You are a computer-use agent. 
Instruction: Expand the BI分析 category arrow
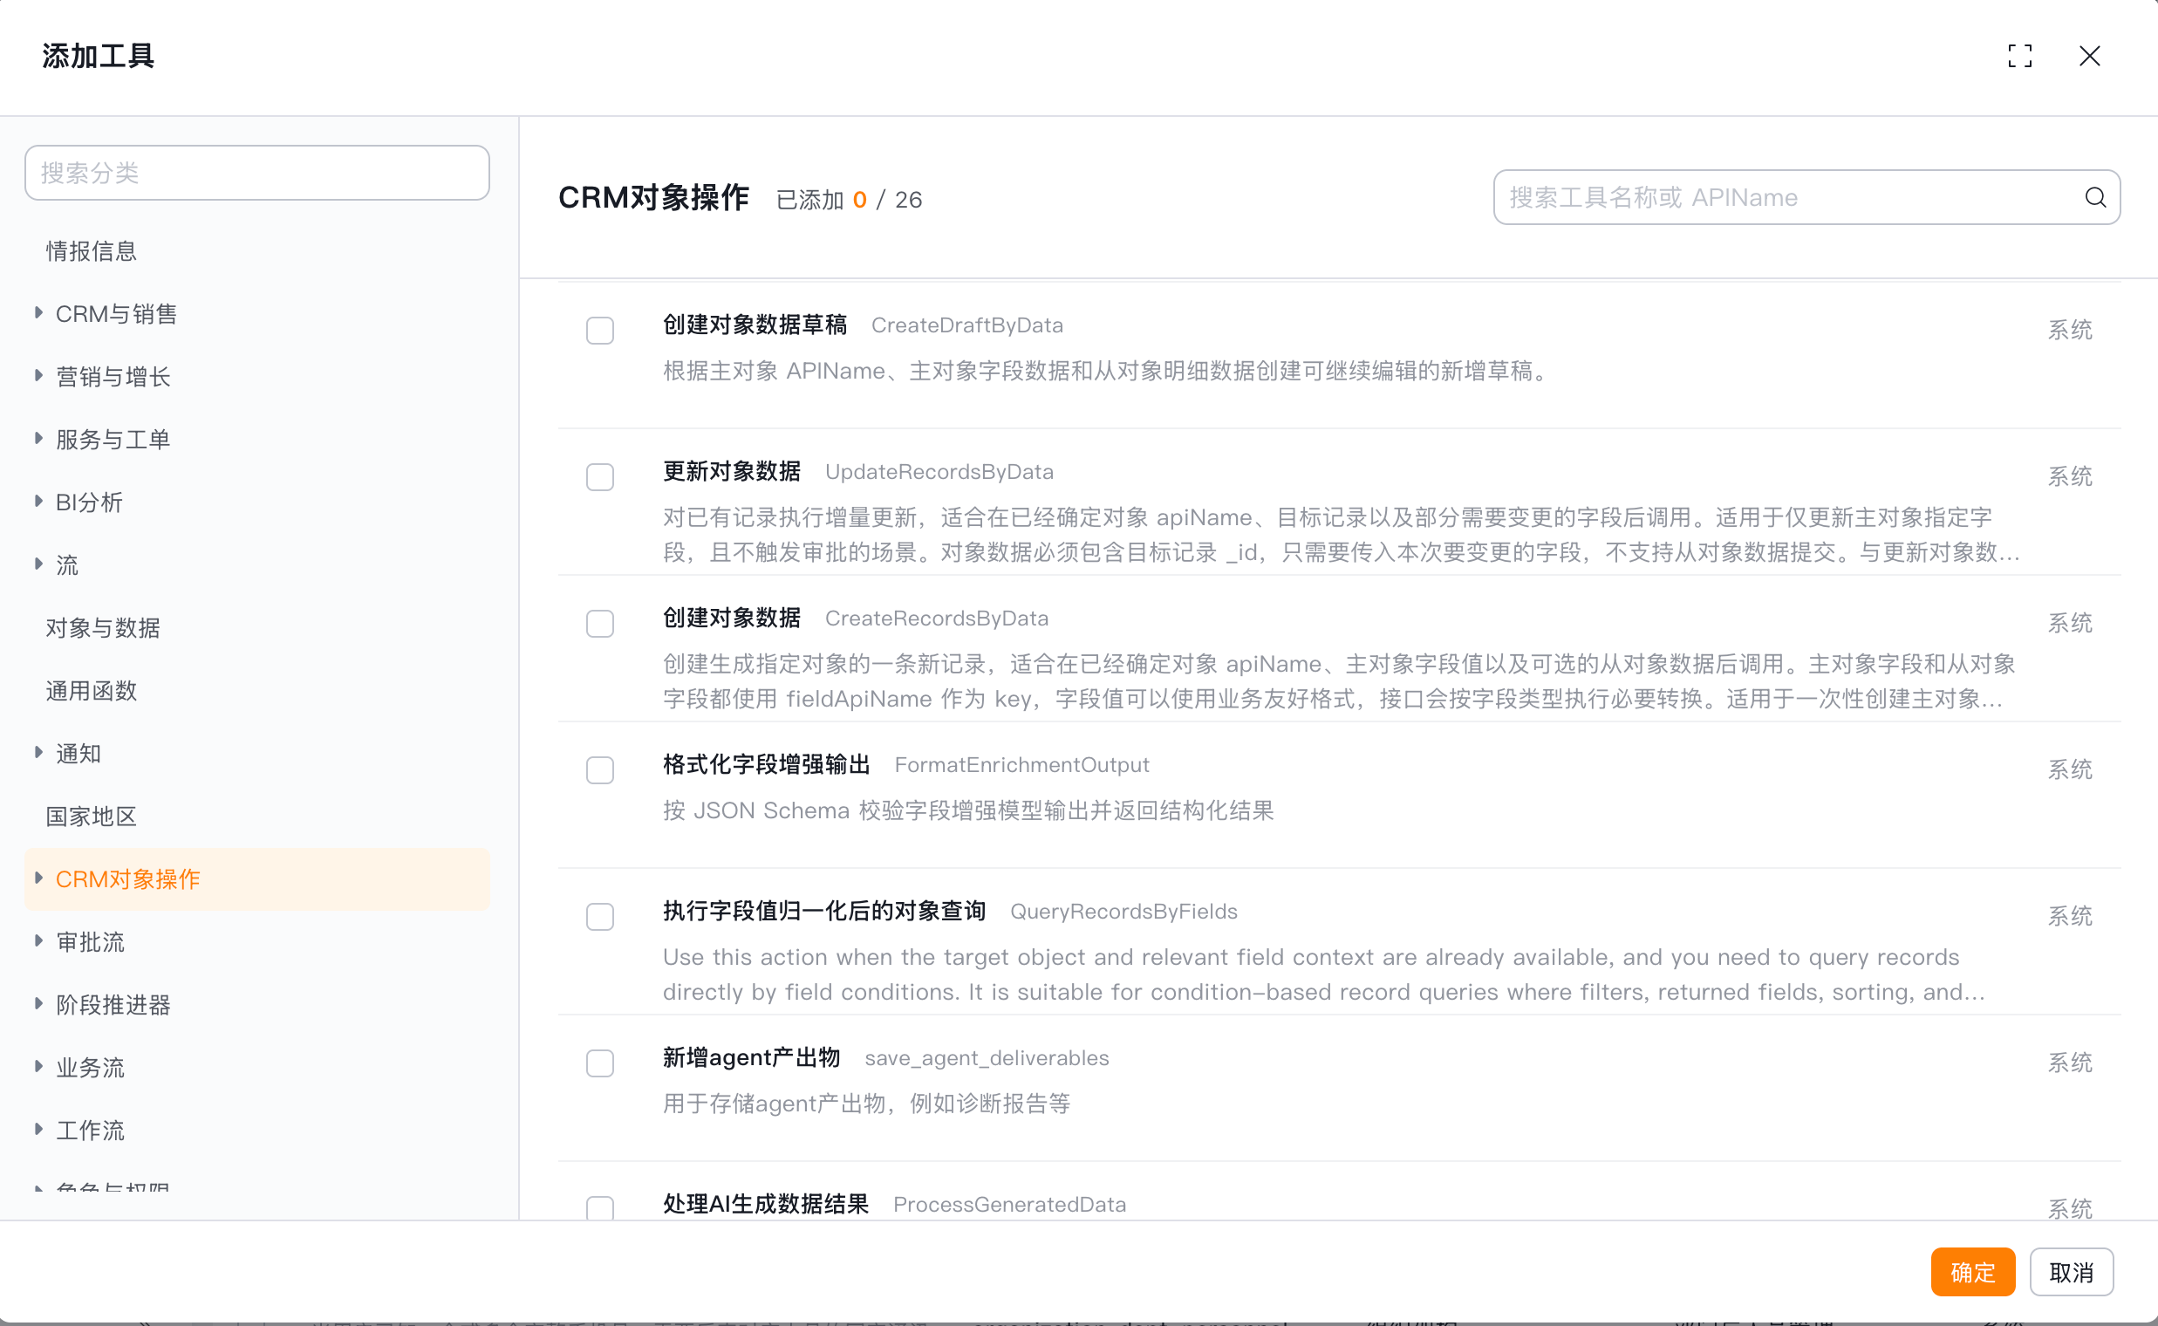38,502
